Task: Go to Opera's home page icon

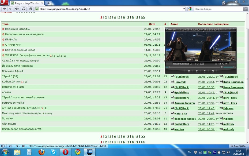Action: click(x=31, y=9)
